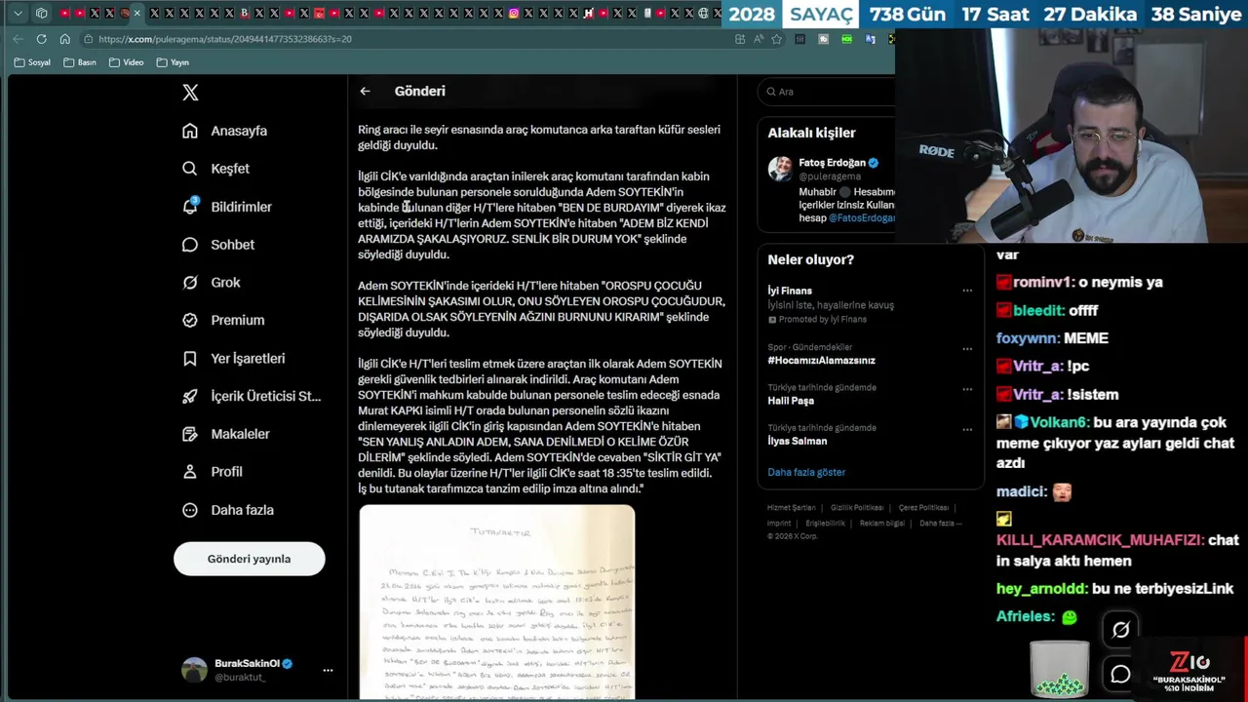Open the floating chat bubble button
This screenshot has width=1248, height=702.
click(x=1120, y=674)
